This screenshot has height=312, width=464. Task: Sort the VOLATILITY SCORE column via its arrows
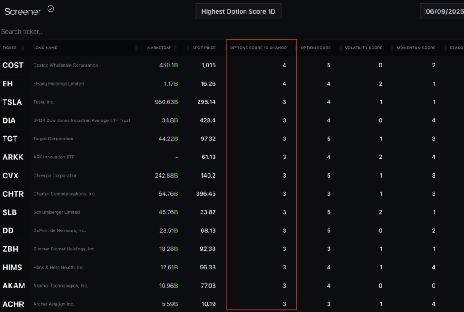click(x=340, y=48)
